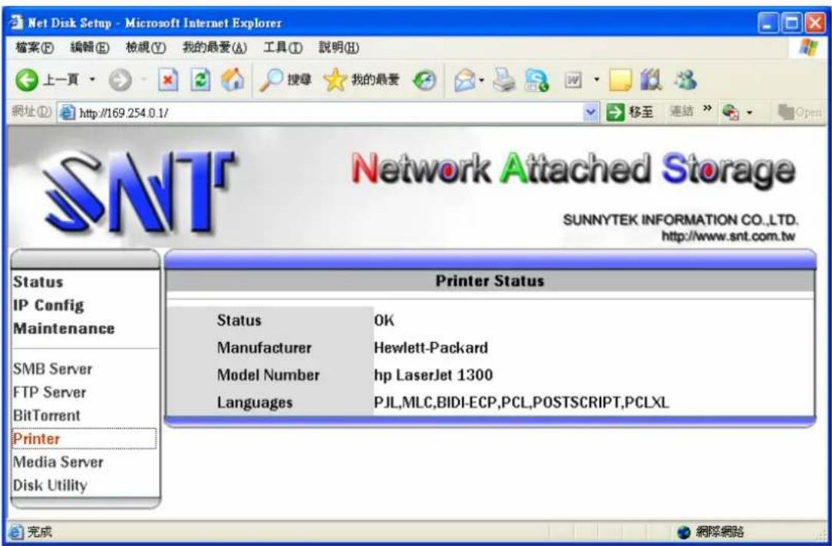
Task: Print page using printer icon
Action: [x=503, y=80]
